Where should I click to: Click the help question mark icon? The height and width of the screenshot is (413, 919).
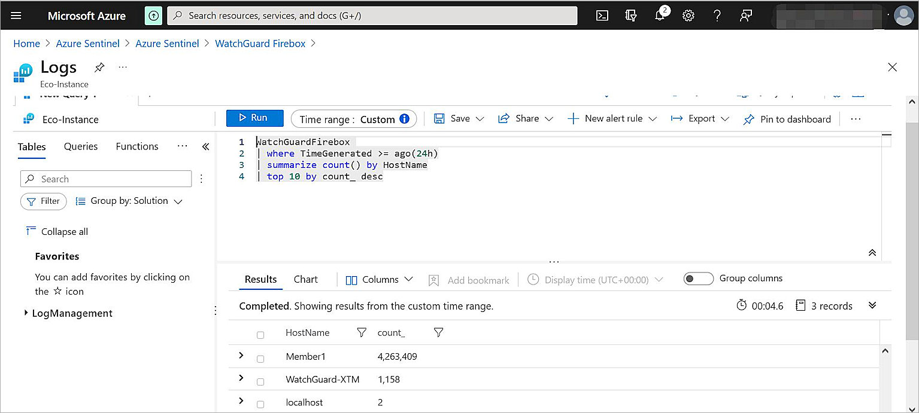tap(717, 16)
